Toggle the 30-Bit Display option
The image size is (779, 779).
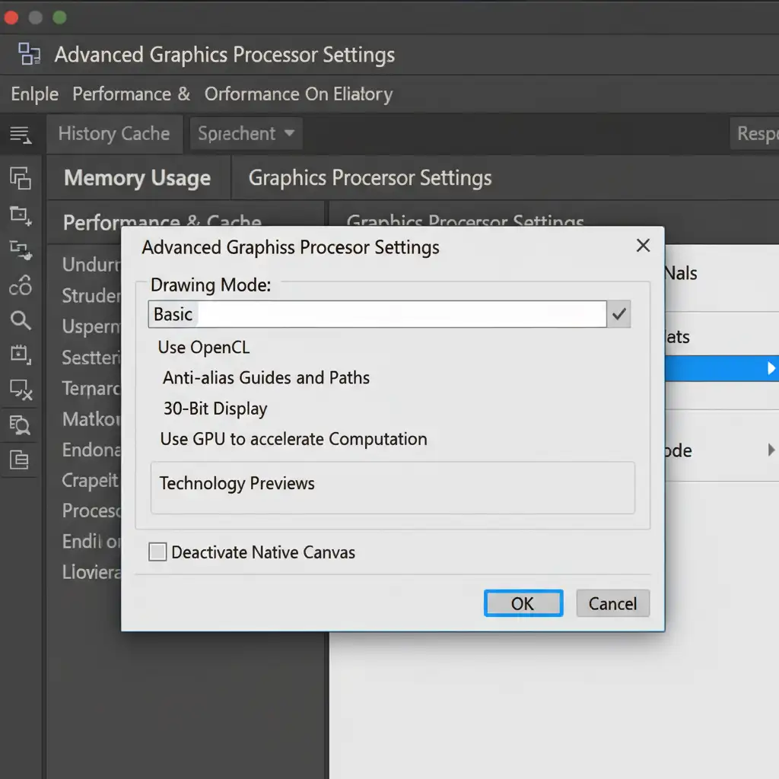click(215, 409)
